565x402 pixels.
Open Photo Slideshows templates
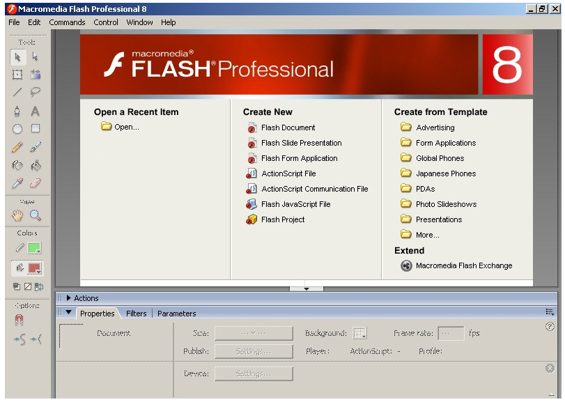438,204
